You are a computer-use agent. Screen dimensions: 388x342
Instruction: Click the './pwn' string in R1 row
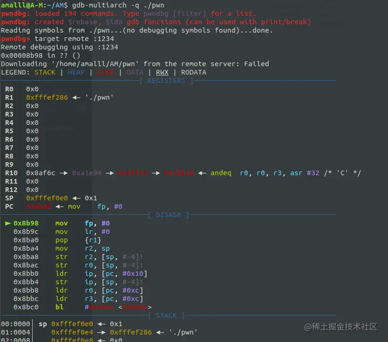(99, 97)
